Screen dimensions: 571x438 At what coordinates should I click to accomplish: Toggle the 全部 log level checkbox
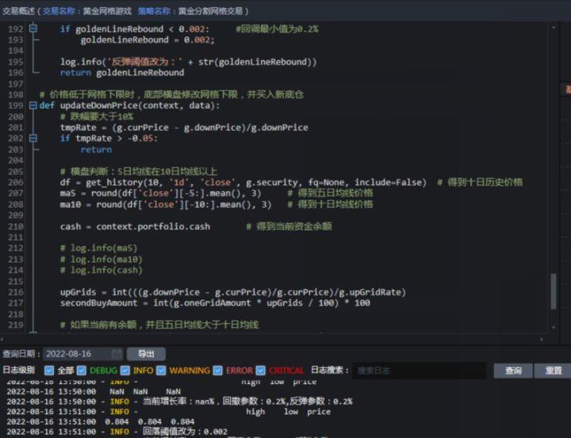[49, 371]
